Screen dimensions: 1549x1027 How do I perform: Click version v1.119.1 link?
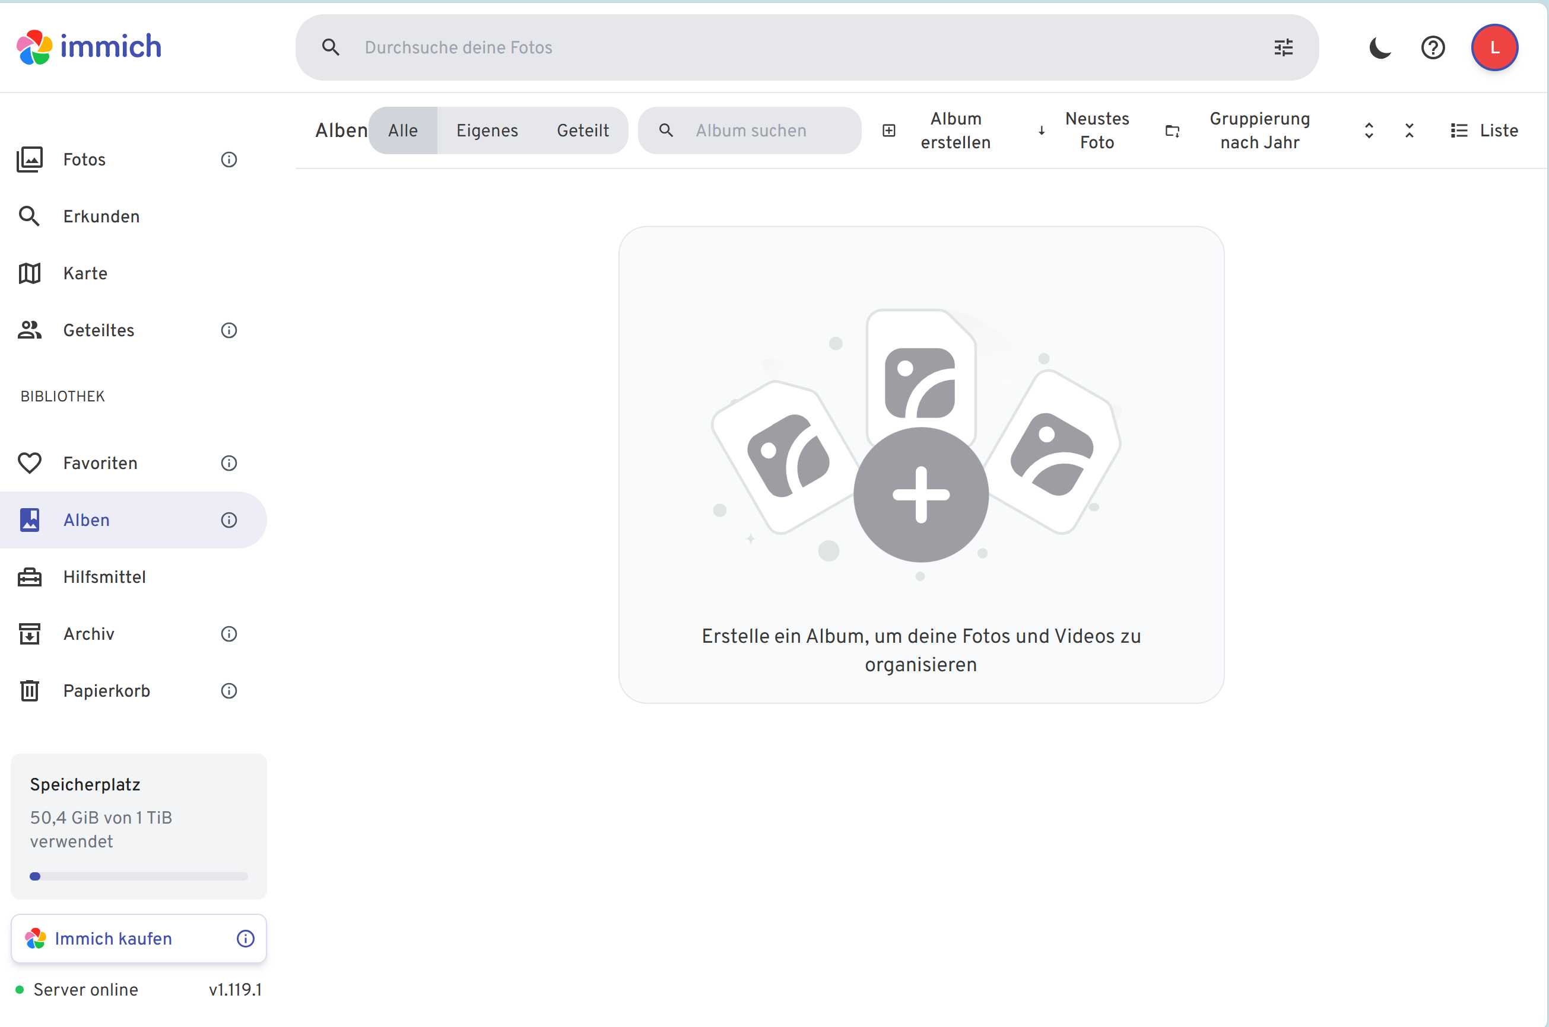tap(236, 990)
